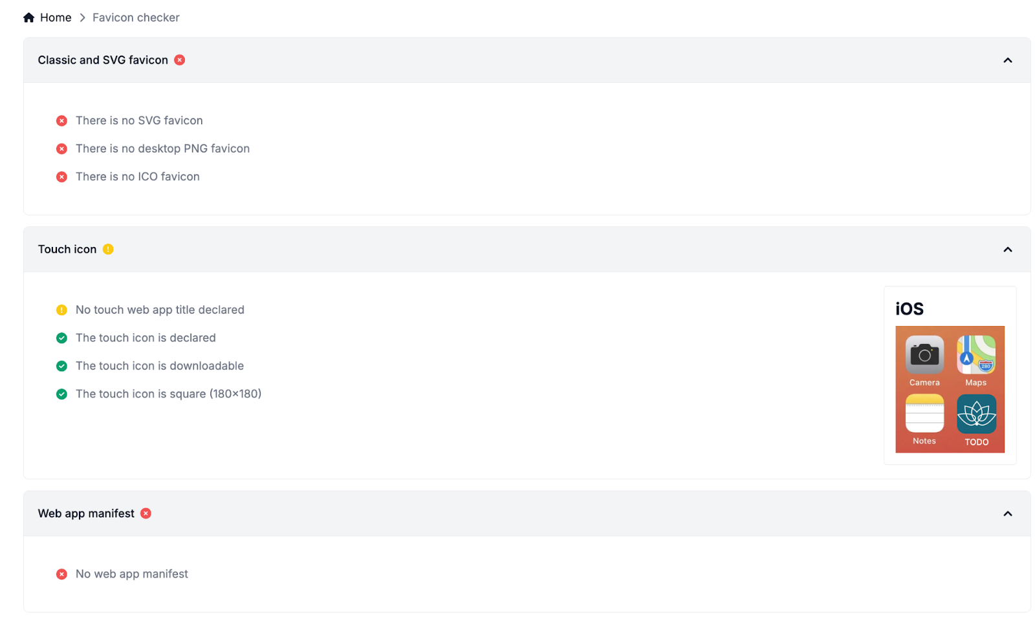Click error icon for no desktop PNG favicon
Screen dimensions: 1035x628
click(x=61, y=149)
